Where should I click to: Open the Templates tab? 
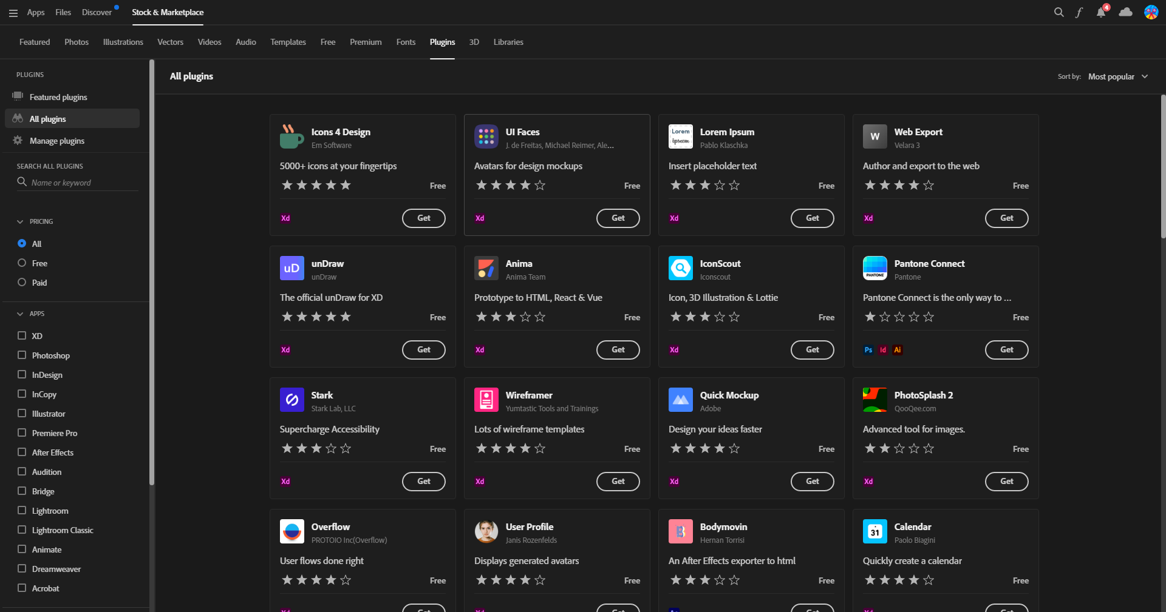(288, 42)
